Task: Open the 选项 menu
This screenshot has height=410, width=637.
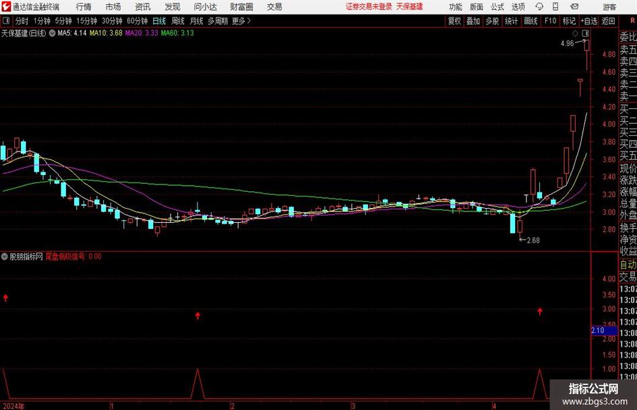Action: click(518, 7)
